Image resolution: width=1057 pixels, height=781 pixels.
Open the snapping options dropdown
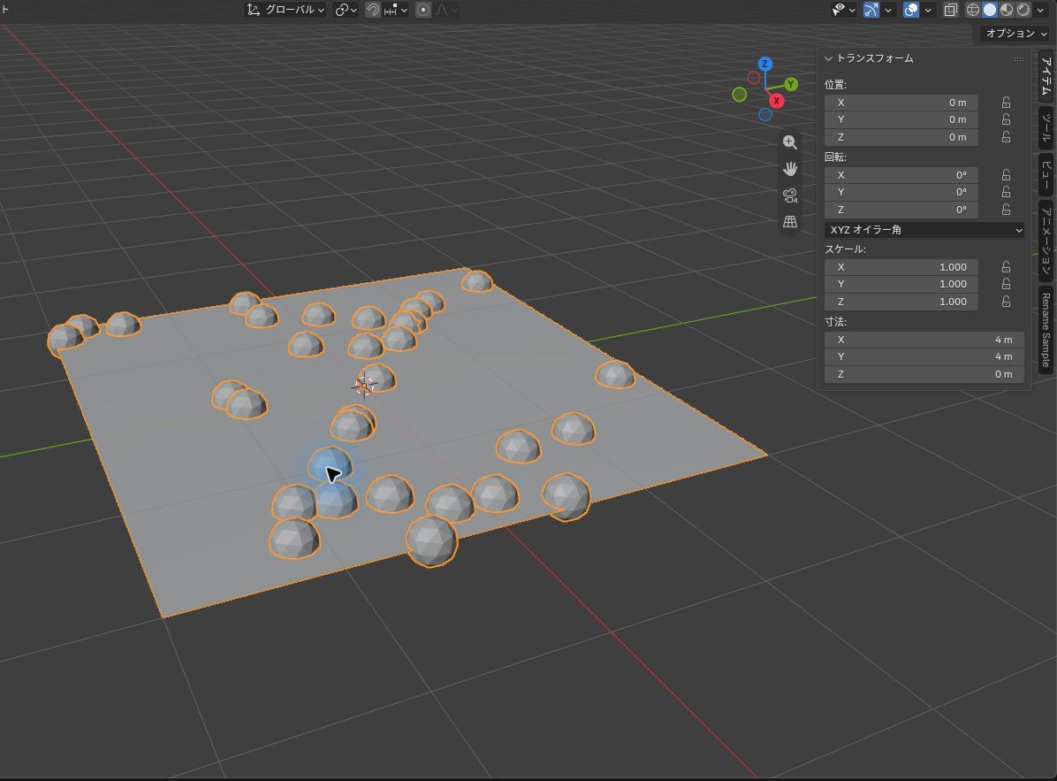[396, 10]
